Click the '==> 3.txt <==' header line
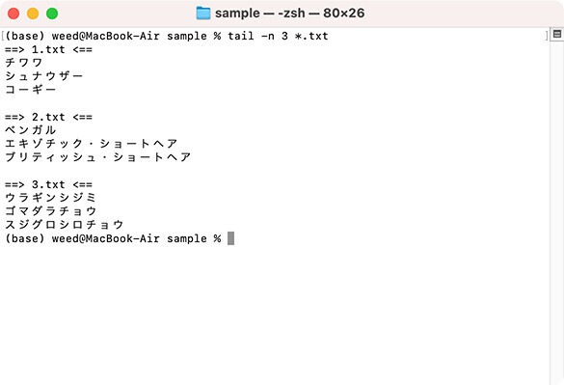This screenshot has width=564, height=385. coord(48,184)
